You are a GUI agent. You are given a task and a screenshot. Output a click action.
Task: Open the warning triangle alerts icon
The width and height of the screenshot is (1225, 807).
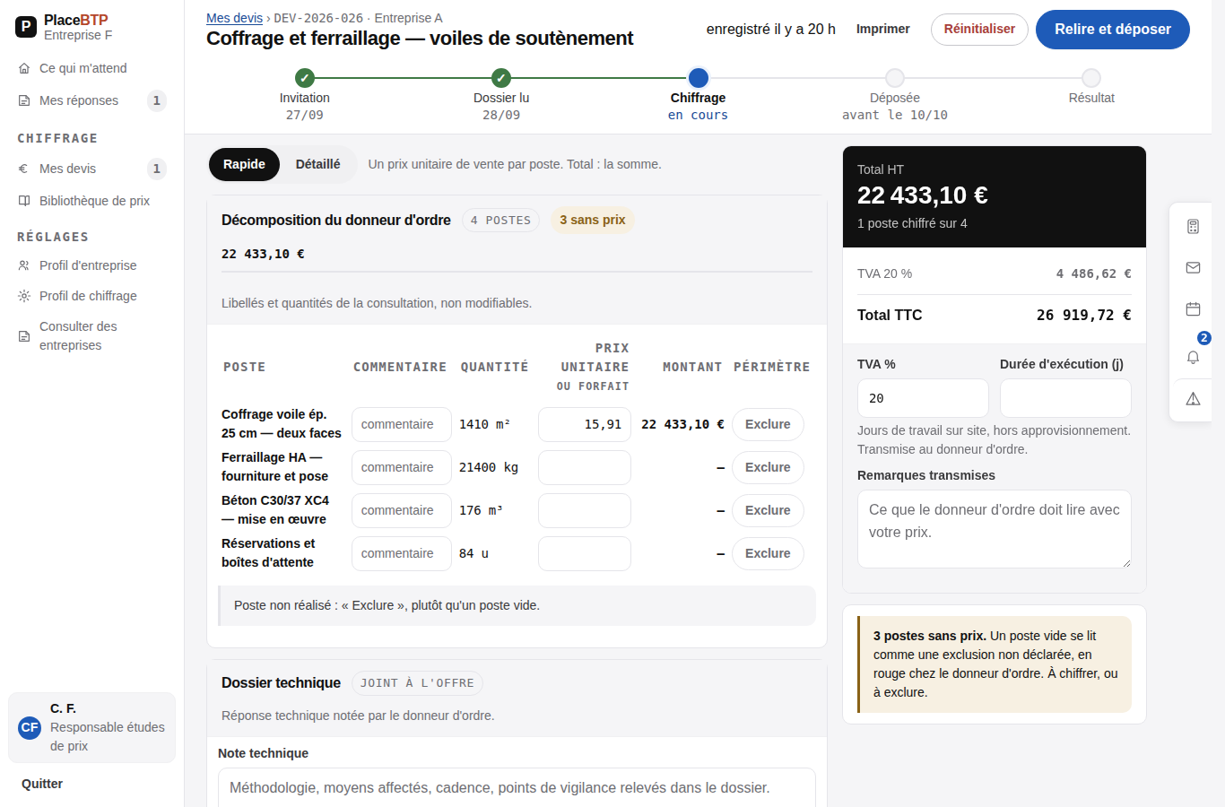pos(1193,399)
